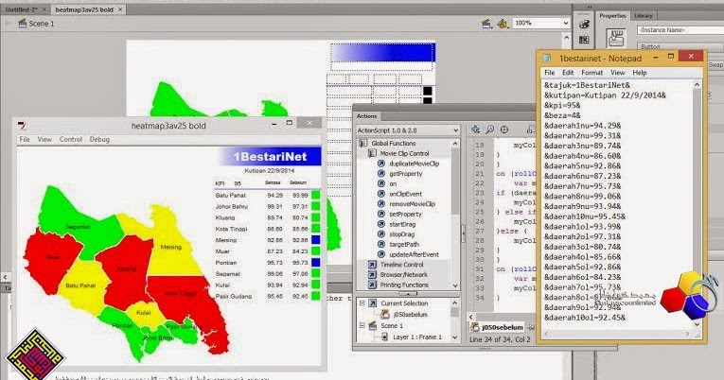Select the 'on' action in the toolbox
This screenshot has width=724, height=380.
393,184
